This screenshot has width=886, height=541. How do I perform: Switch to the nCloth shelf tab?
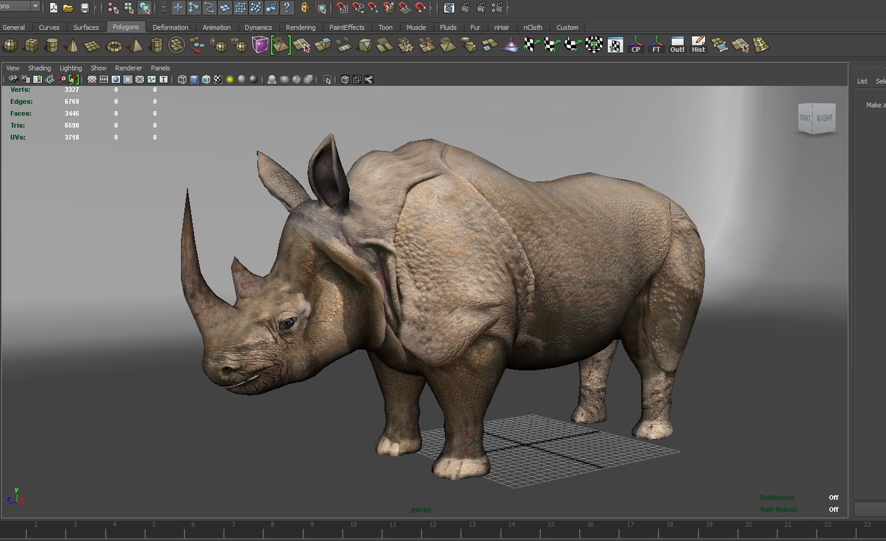coord(533,27)
